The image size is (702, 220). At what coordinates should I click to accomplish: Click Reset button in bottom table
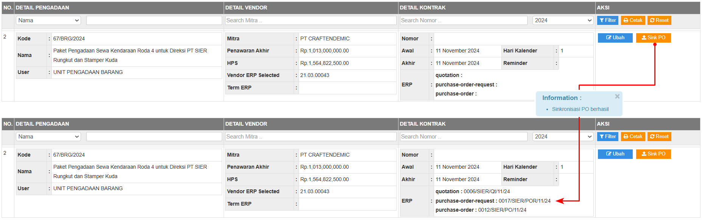[x=659, y=137]
